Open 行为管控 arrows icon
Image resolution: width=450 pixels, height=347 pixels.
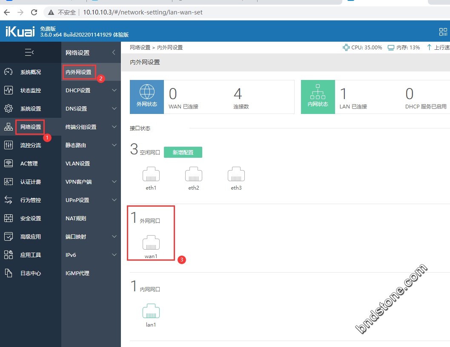coord(9,200)
